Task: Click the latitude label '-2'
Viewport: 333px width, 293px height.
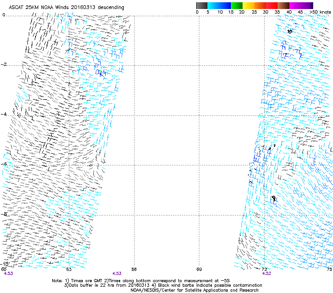Action: click(4, 64)
